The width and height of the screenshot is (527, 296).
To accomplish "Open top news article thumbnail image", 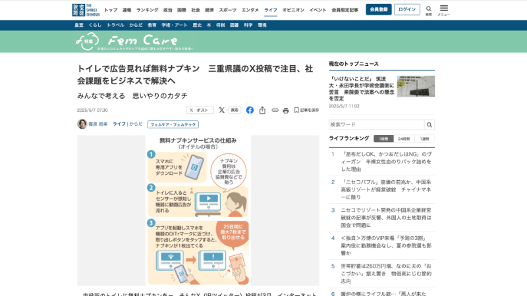I will tap(416, 86).
